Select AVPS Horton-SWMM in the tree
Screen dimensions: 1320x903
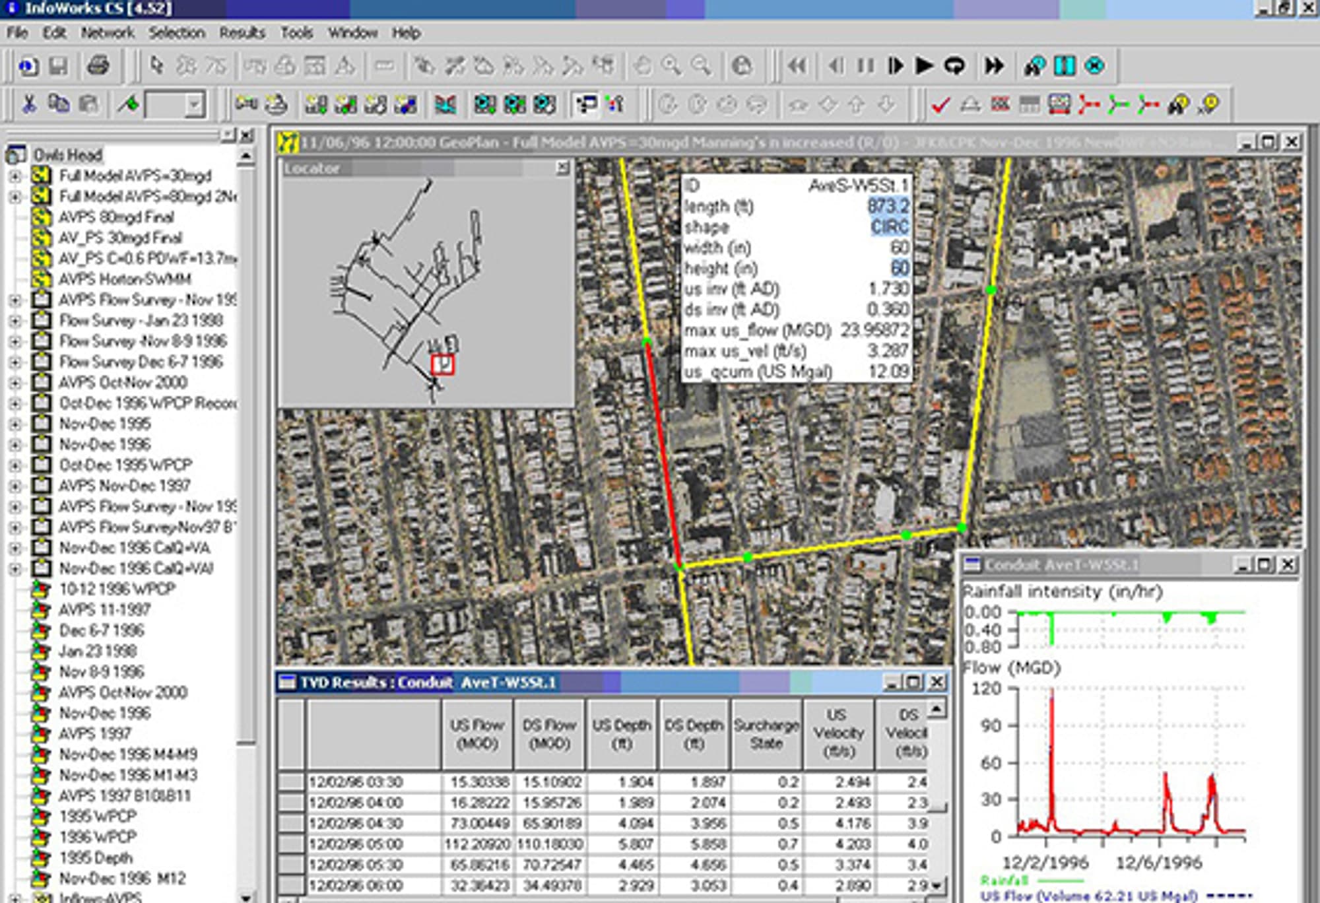pos(125,279)
